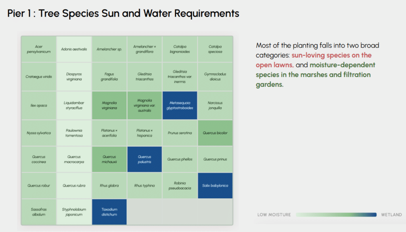Click the WETLAND legend label

click(391, 215)
